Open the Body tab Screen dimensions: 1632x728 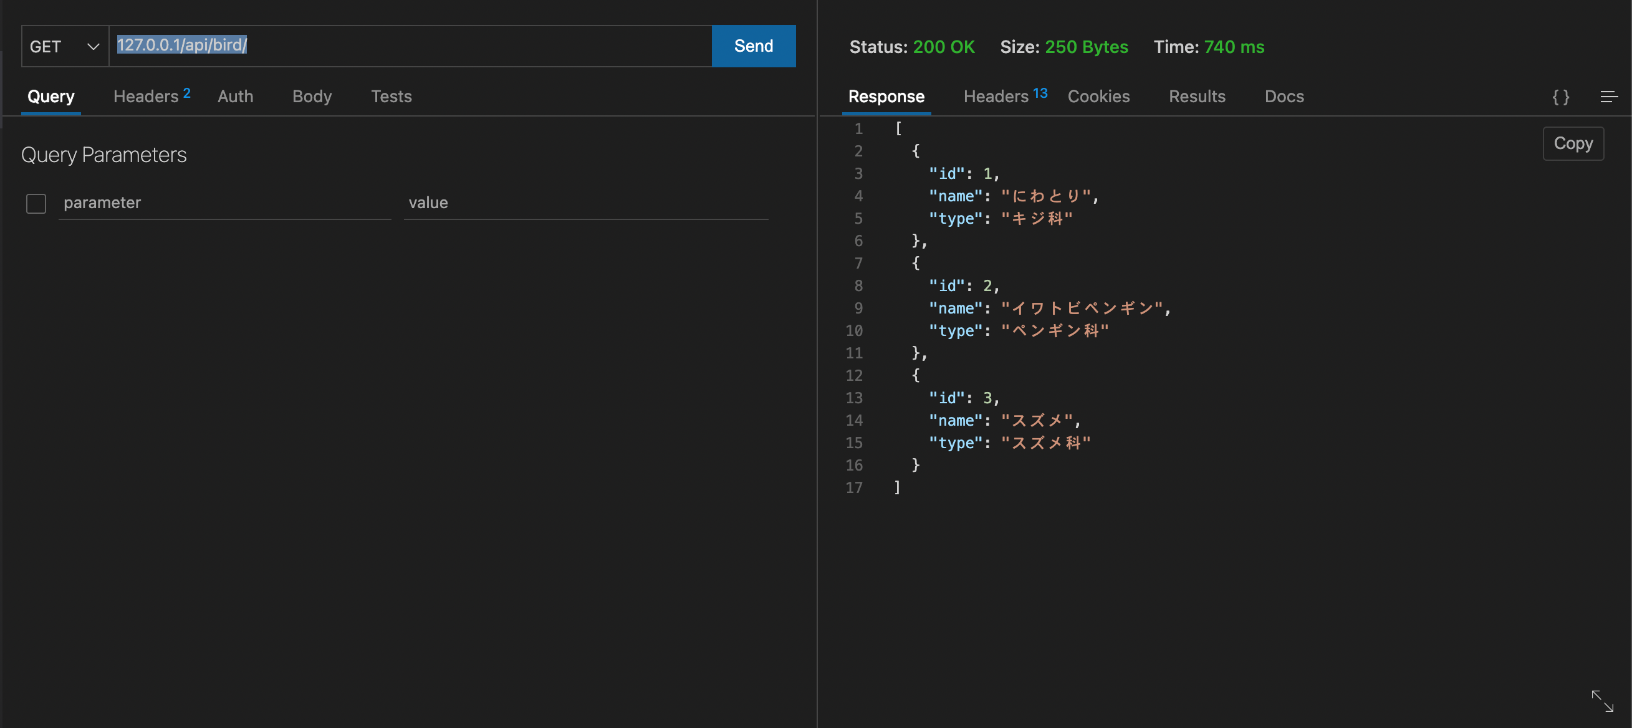click(x=312, y=97)
